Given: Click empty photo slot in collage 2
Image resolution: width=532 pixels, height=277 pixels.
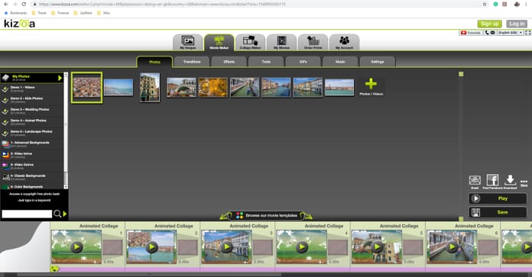Looking at the screenshot, I should (187, 247).
